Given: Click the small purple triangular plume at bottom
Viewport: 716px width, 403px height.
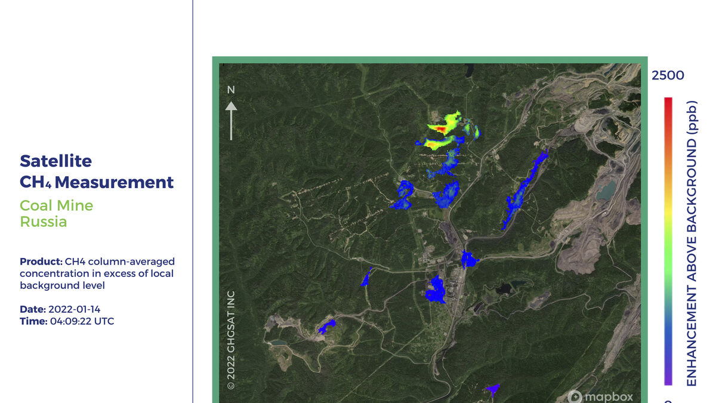Looking at the screenshot, I should click(492, 389).
